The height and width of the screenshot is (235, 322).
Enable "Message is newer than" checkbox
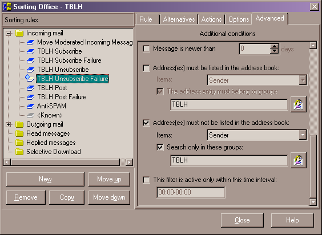pos(146,49)
